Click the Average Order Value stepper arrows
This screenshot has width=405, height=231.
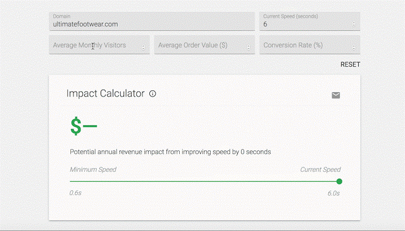[249, 47]
